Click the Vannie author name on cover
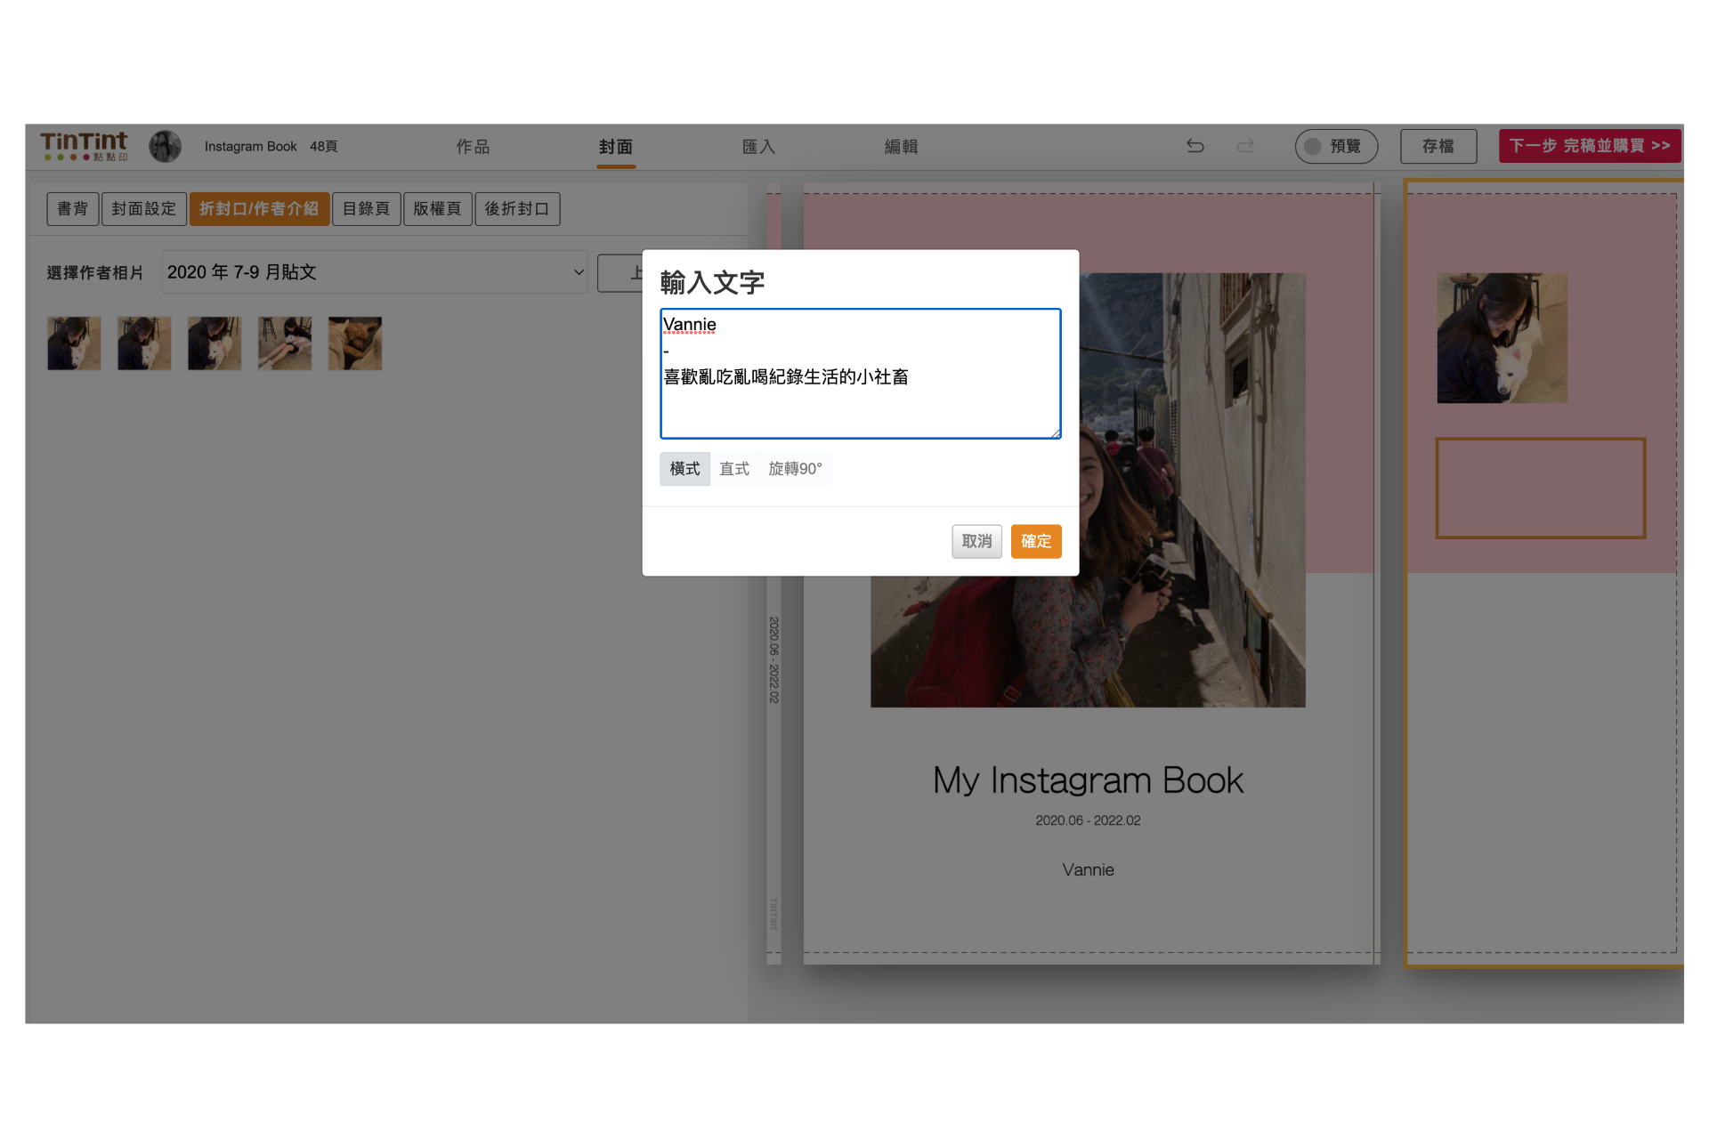 click(1088, 870)
